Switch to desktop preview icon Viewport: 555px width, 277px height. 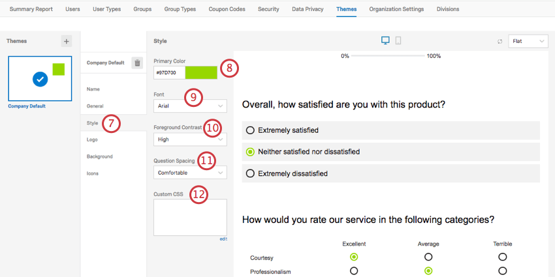click(x=385, y=41)
